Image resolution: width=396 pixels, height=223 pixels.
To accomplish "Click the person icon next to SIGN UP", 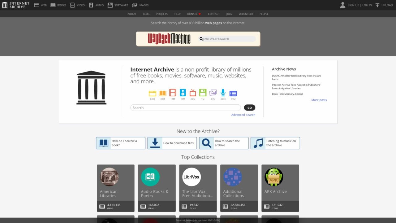I will [343, 5].
